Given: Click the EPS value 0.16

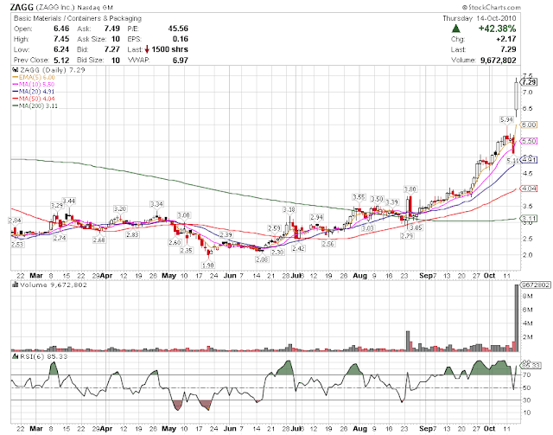Looking at the screenshot, I should click(181, 39).
